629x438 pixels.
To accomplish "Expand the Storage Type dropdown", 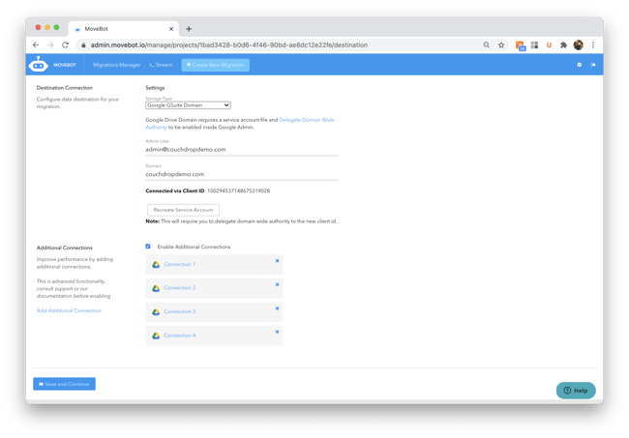I will coord(188,104).
